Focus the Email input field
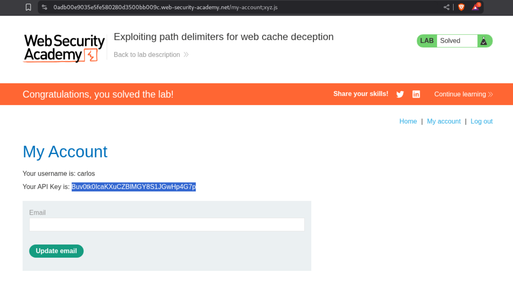The width and height of the screenshot is (513, 283). tap(167, 224)
